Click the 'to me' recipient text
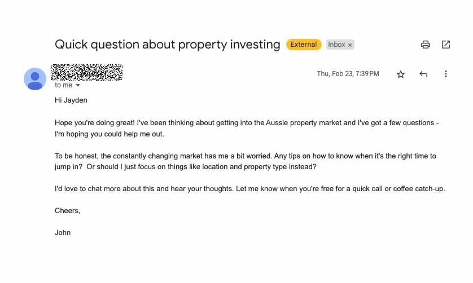Screen dimensions: 473x283 click(x=63, y=85)
